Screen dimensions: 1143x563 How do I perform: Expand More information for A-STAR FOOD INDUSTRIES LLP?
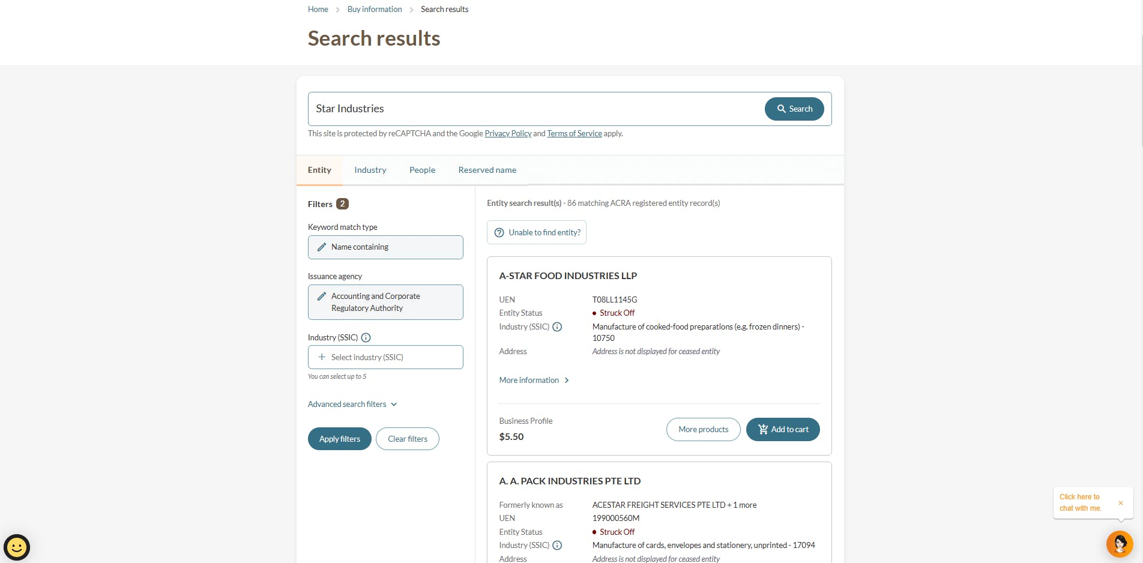533,380
